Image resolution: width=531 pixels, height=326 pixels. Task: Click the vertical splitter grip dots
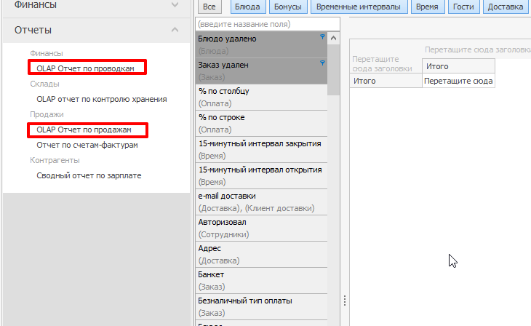pos(344,300)
